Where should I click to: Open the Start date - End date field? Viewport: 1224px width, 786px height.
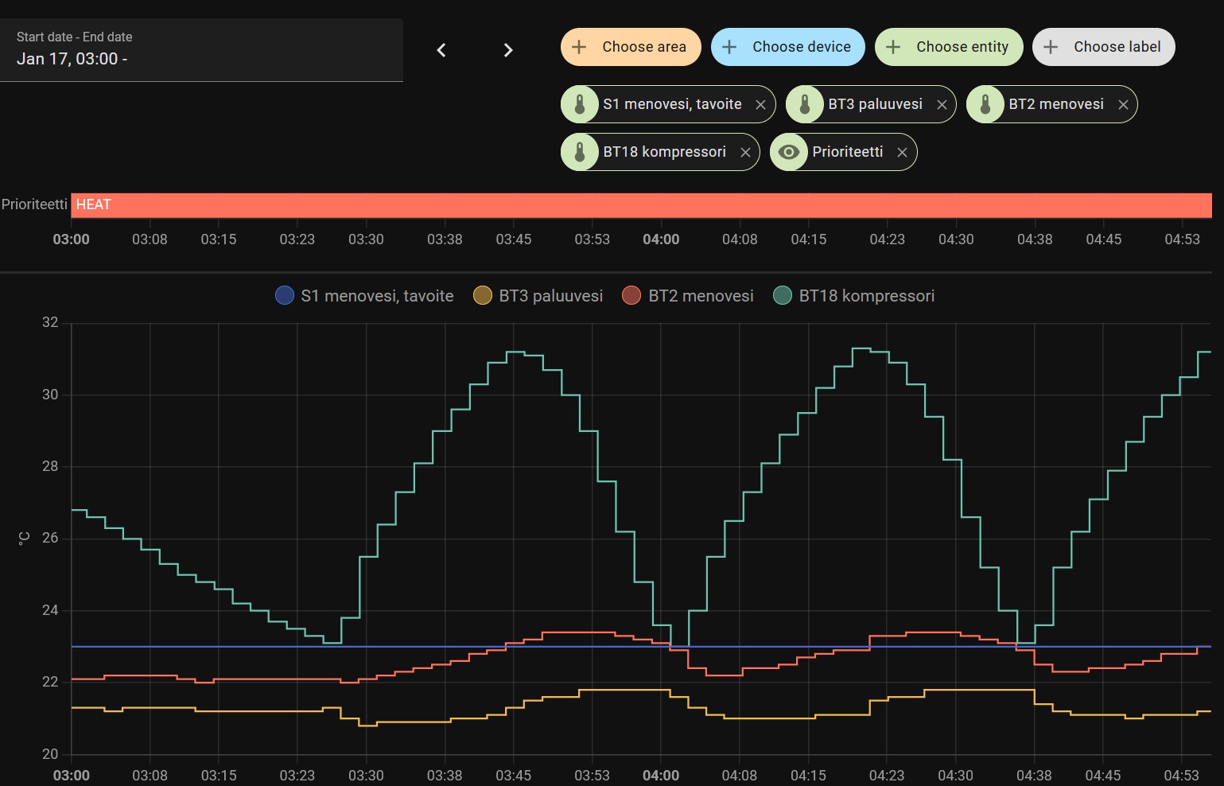click(201, 49)
